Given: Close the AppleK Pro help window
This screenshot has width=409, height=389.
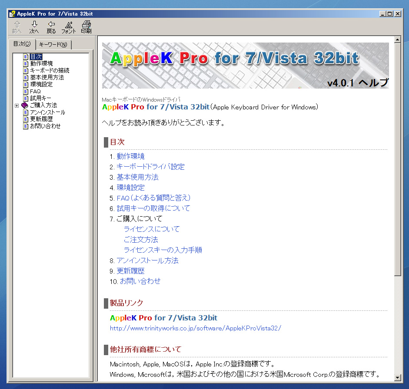Looking at the screenshot, I should tap(398, 14).
